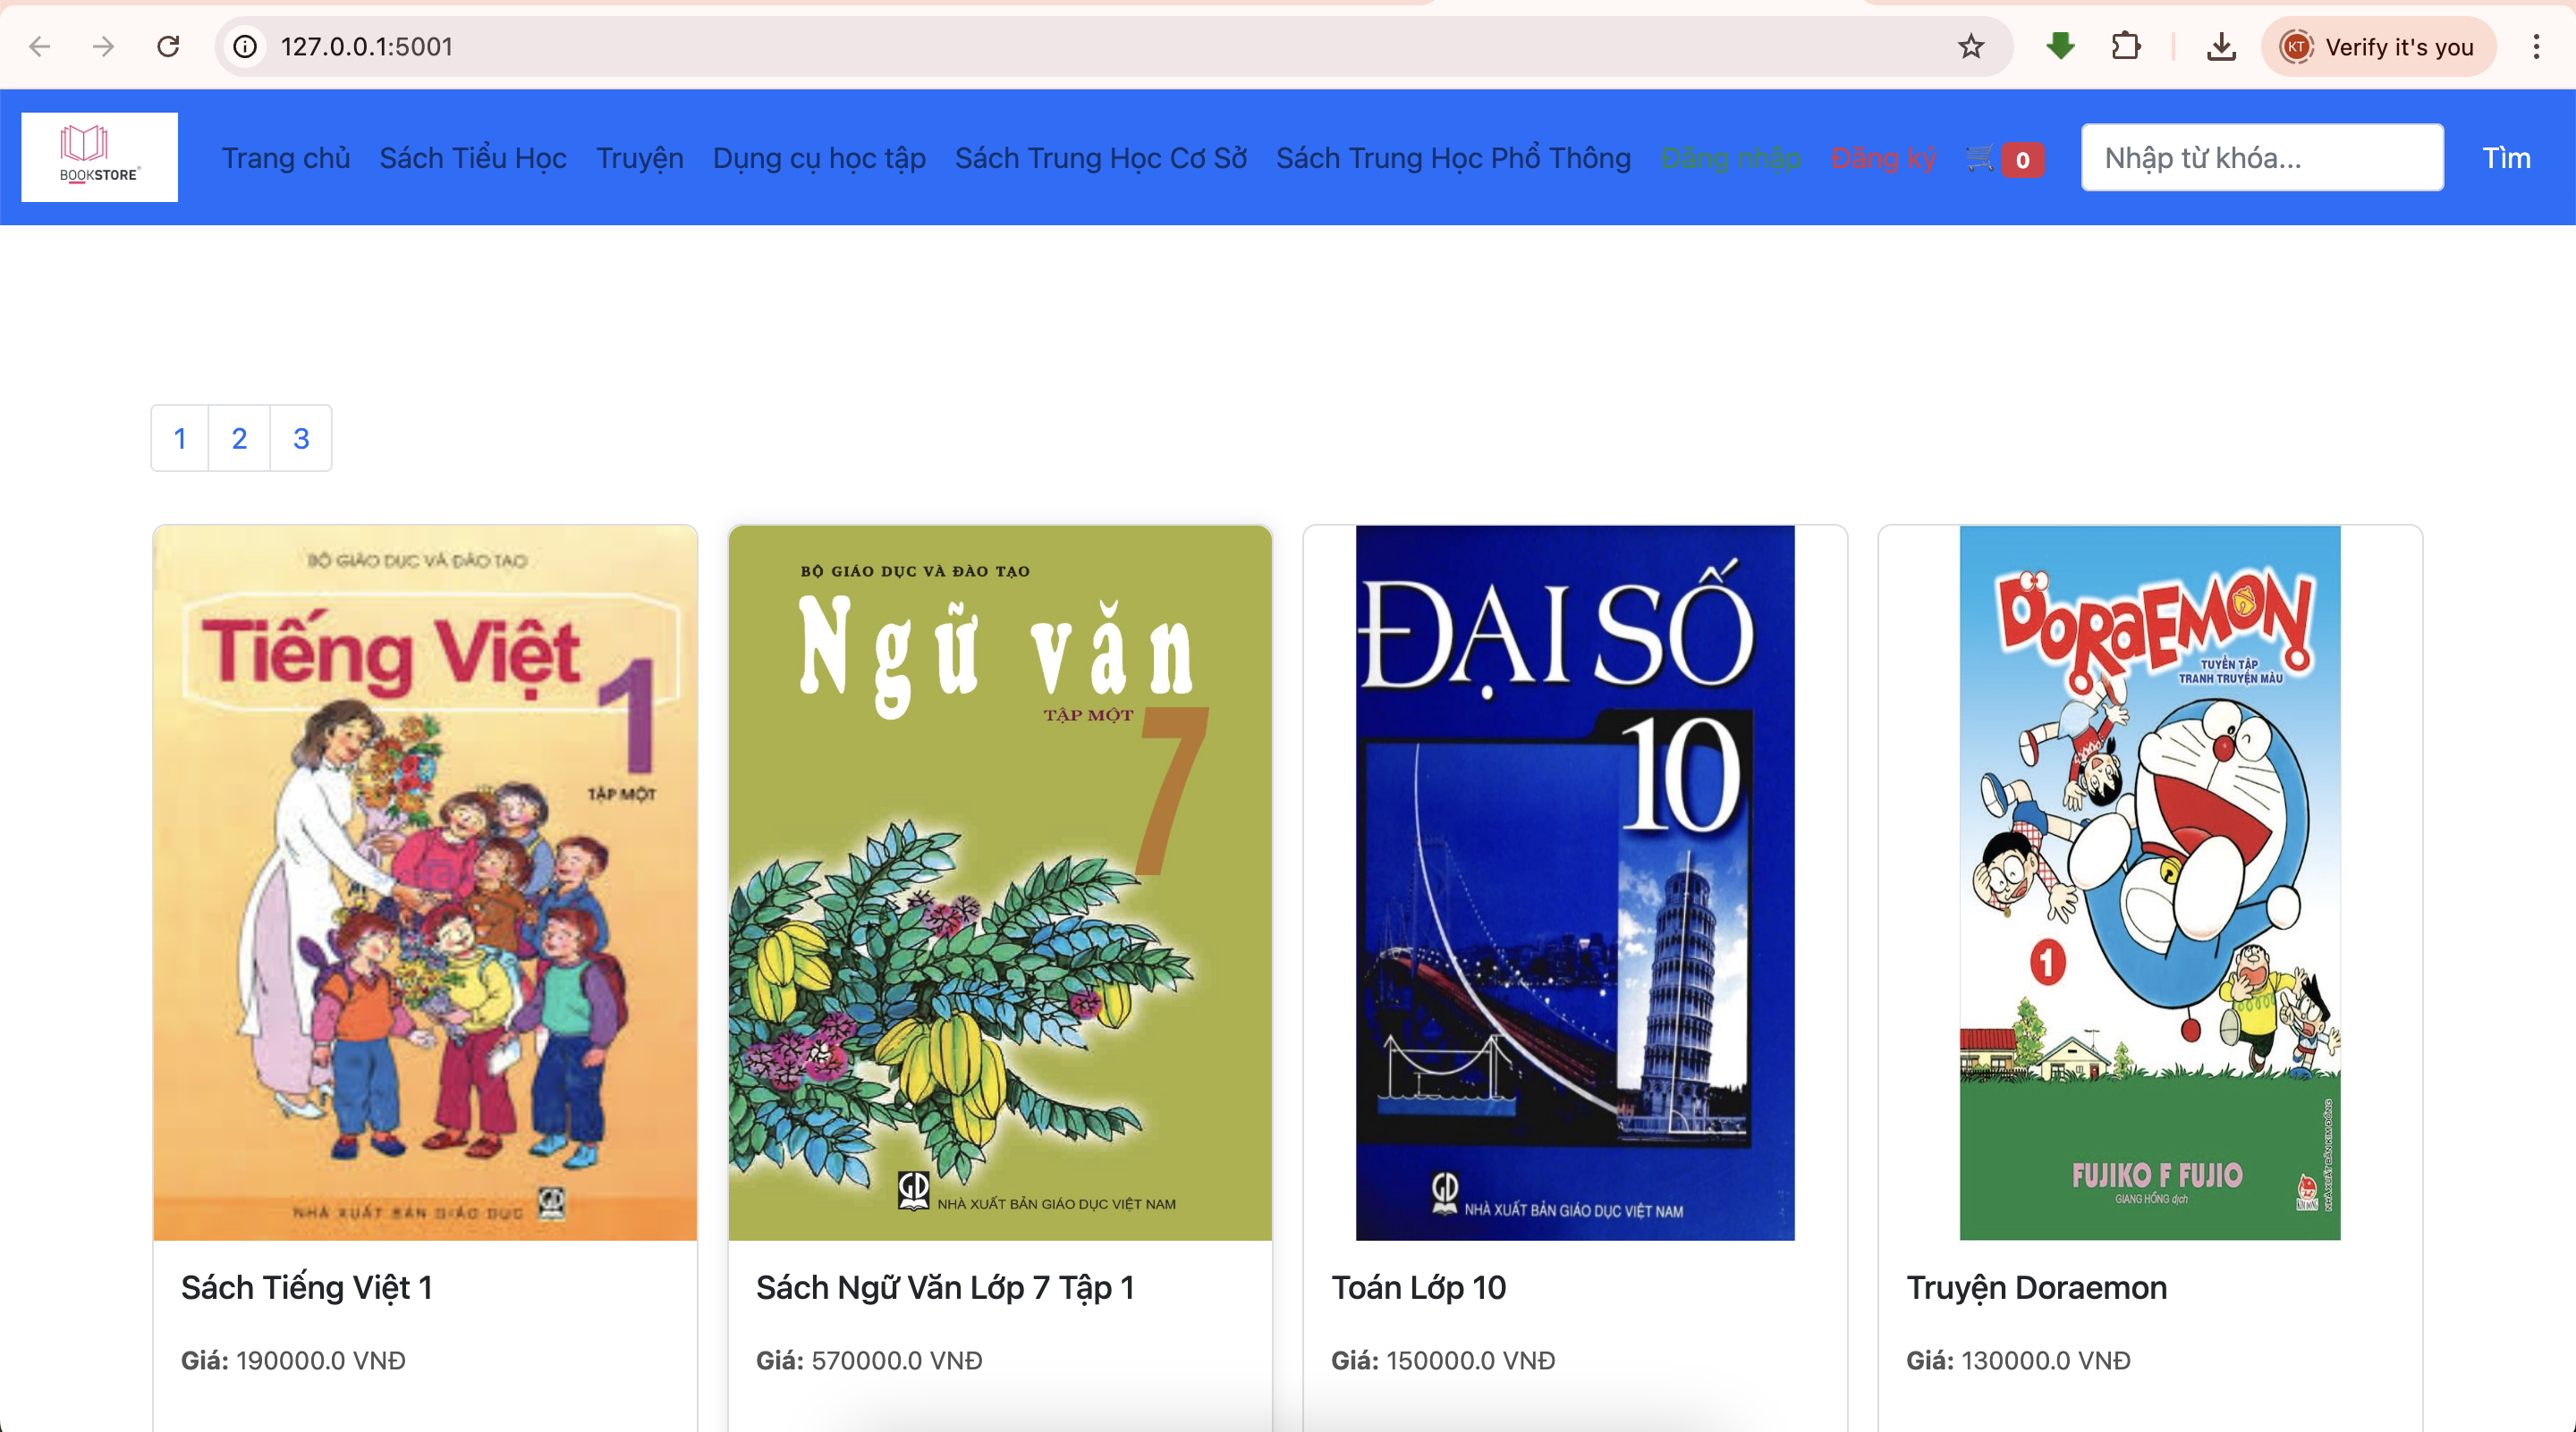
Task: Click the Đăng ký link
Action: tap(1884, 158)
